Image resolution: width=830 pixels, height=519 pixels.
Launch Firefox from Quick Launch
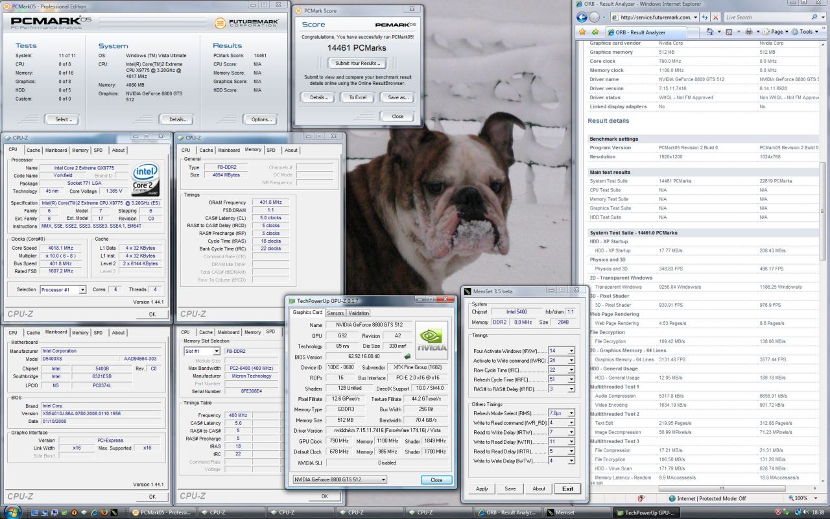(x=104, y=512)
